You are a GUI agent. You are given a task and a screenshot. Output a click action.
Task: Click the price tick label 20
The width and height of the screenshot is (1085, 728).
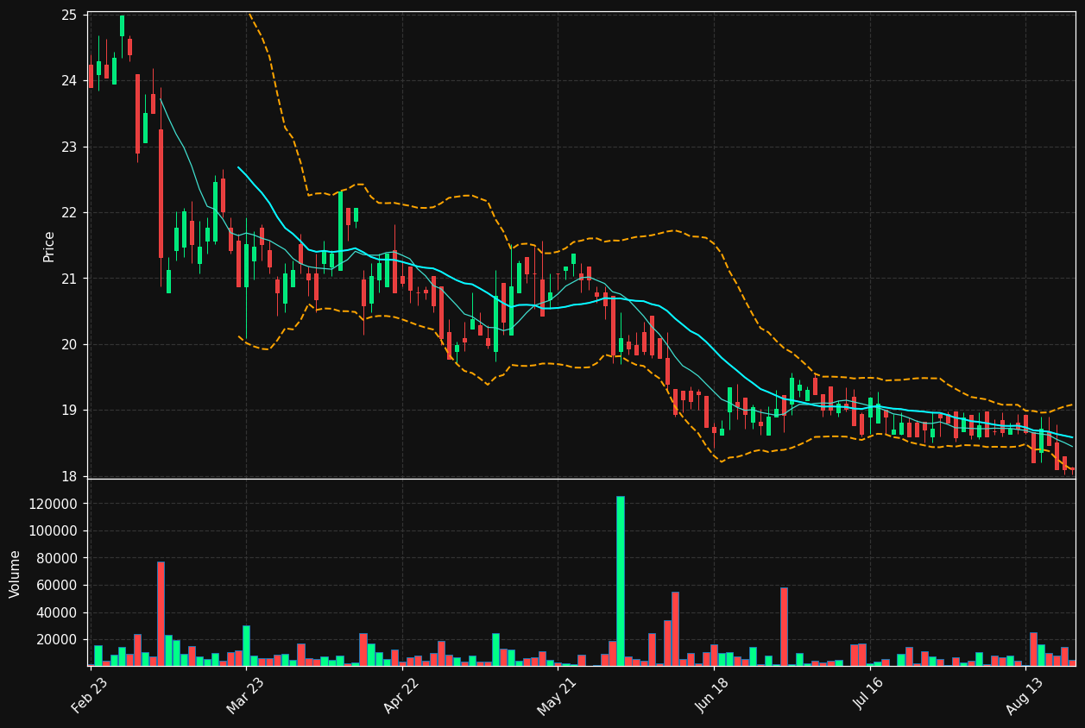pyautogui.click(x=69, y=345)
